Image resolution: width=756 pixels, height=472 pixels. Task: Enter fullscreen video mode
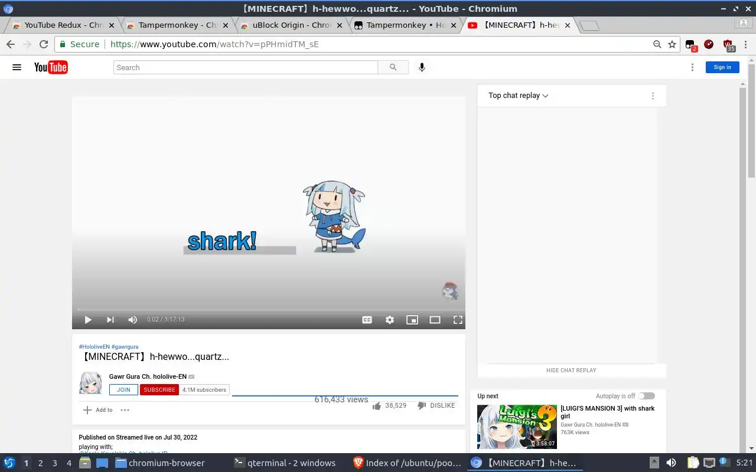coord(458,320)
